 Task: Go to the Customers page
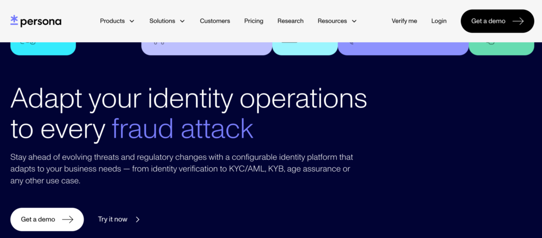(215, 21)
